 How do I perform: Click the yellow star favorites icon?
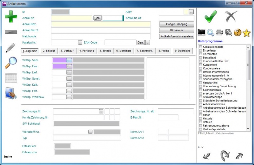(x=246, y=32)
